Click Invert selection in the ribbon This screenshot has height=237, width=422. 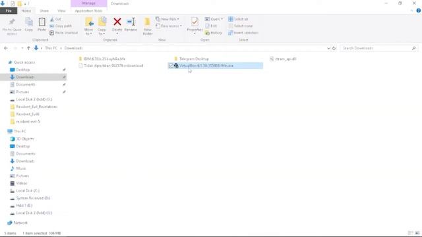coord(243,33)
